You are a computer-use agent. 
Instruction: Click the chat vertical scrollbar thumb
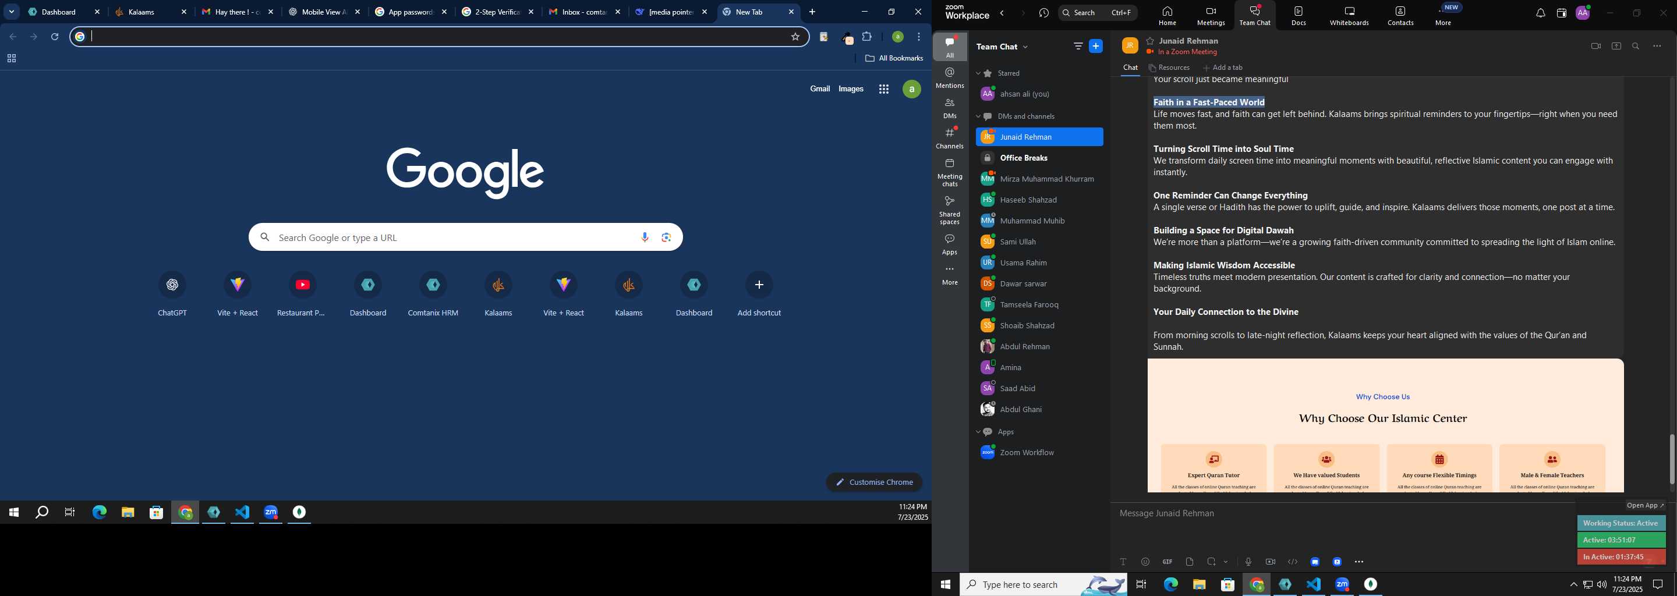(1672, 459)
